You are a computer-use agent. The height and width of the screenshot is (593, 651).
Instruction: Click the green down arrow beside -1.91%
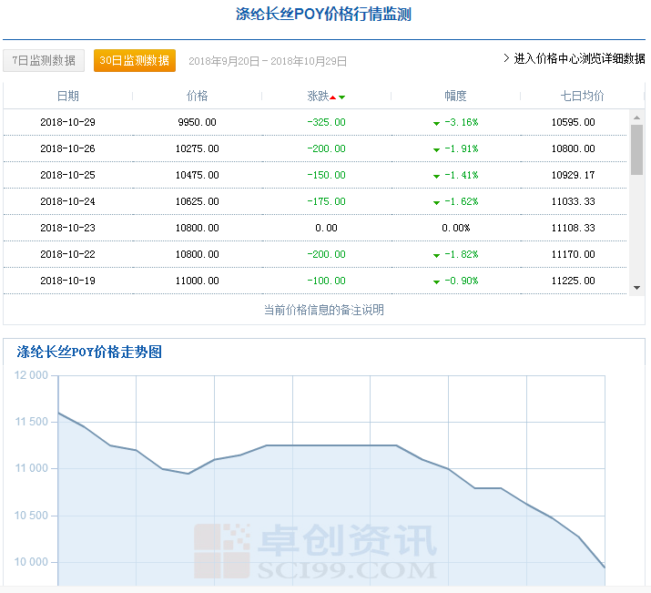[436, 149]
